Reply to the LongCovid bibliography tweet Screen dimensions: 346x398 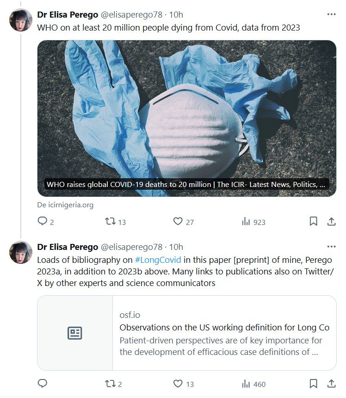[x=43, y=384]
